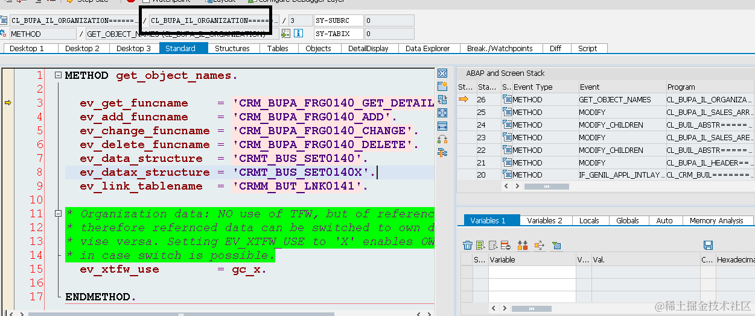Click the delete trash icon in Variables toolbar

click(x=468, y=245)
